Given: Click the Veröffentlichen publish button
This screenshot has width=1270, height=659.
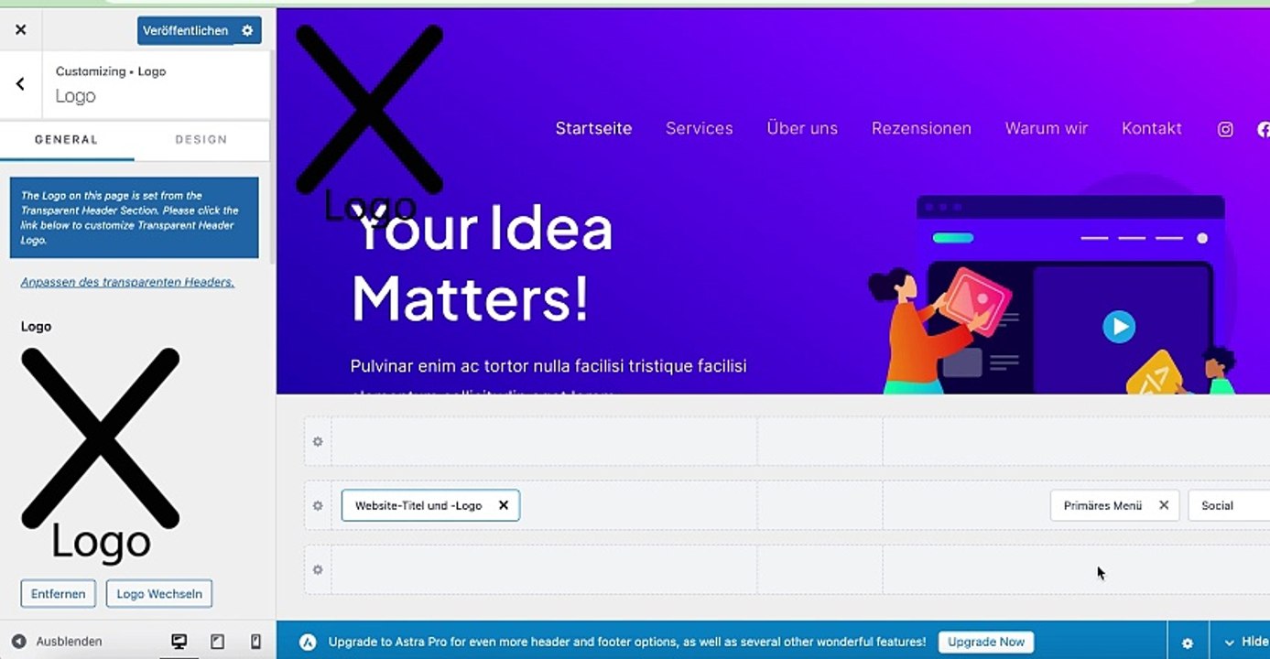Looking at the screenshot, I should (186, 30).
